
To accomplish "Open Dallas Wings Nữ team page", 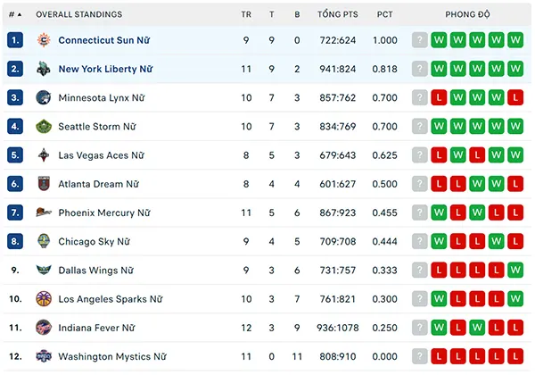I will (95, 271).
